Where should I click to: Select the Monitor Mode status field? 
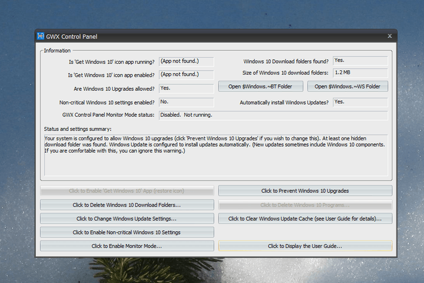tap(273, 116)
